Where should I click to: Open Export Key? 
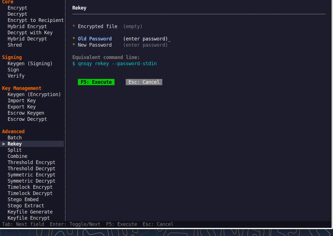22,106
